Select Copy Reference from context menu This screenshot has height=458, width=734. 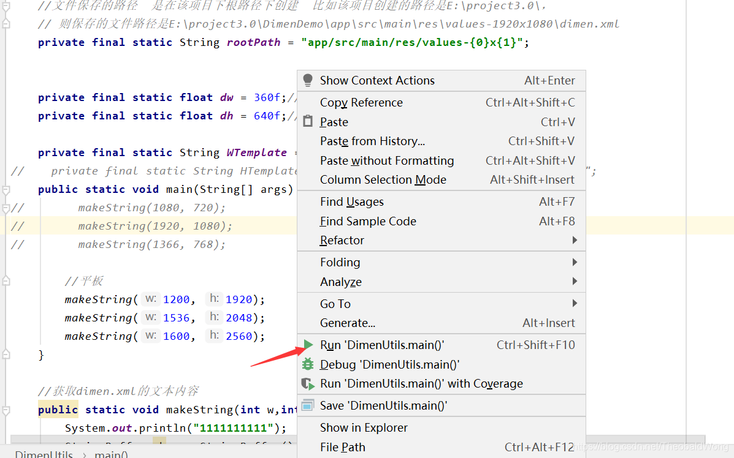pyautogui.click(x=442, y=102)
